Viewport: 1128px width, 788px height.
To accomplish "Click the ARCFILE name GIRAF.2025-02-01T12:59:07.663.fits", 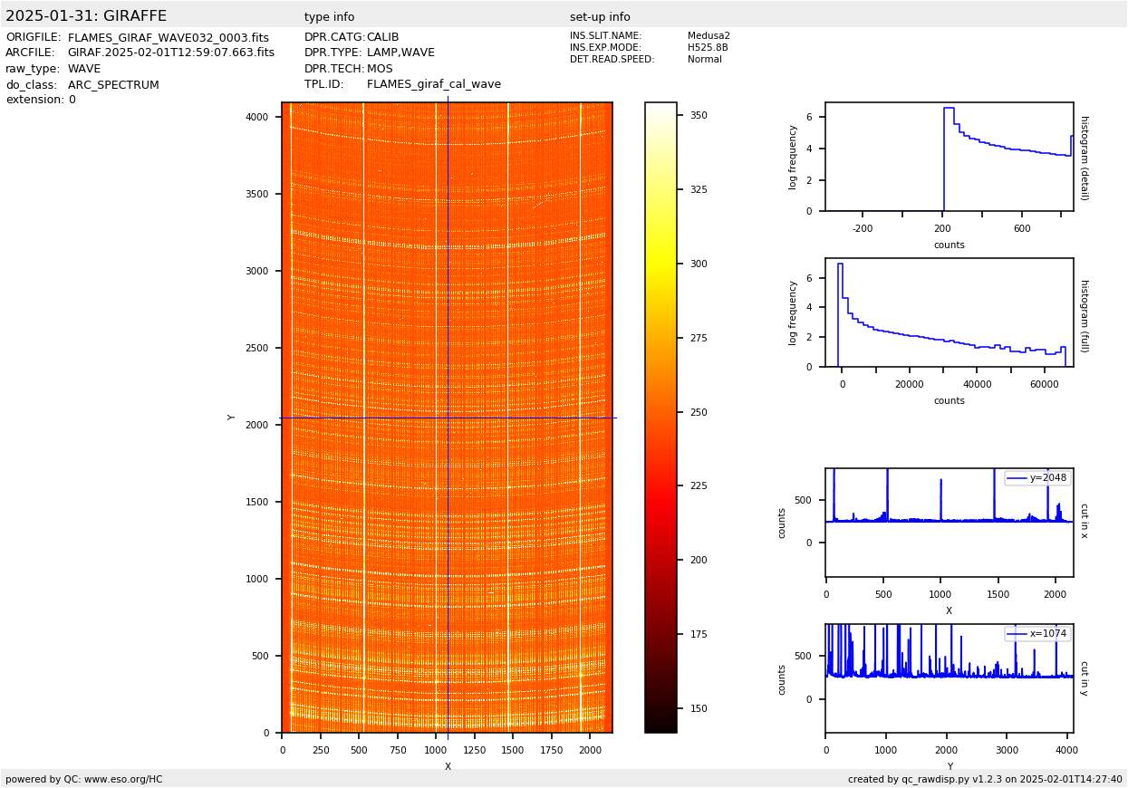I will pos(170,53).
